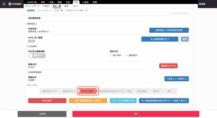Image resolution: width=217 pixels, height=118 pixels.
Task: Open the ITANDI BB top menu
Action: 32,2
